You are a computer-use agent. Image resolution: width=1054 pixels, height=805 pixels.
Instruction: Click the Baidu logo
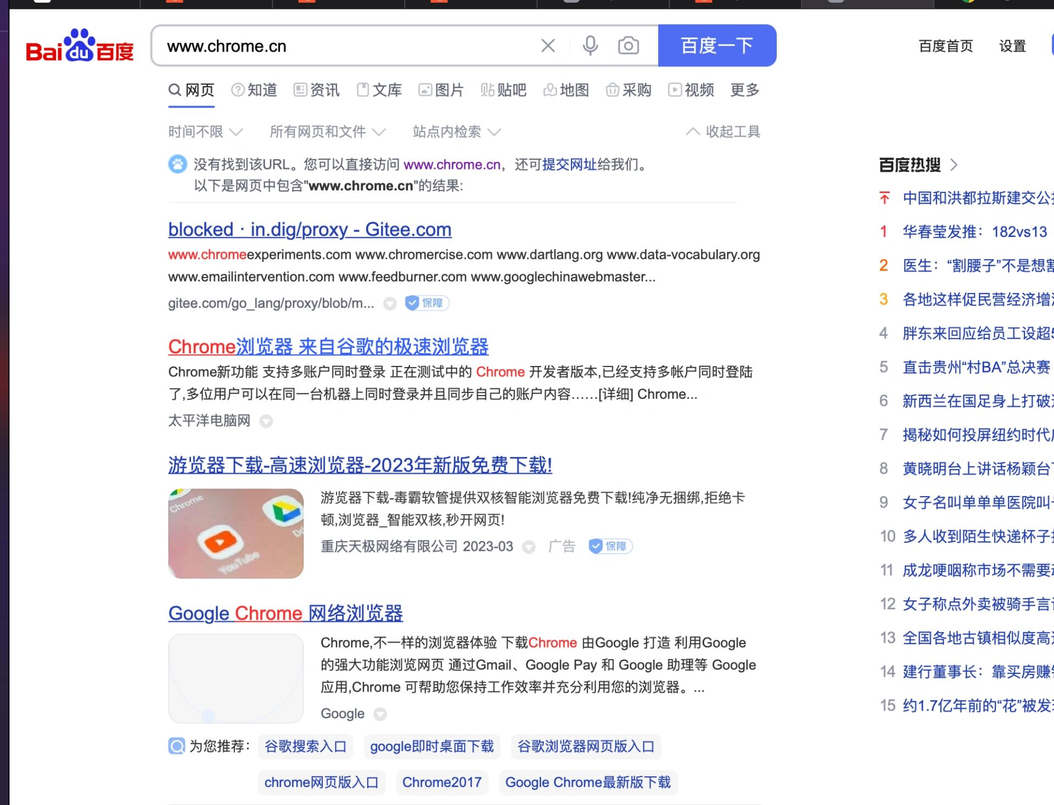[80, 46]
